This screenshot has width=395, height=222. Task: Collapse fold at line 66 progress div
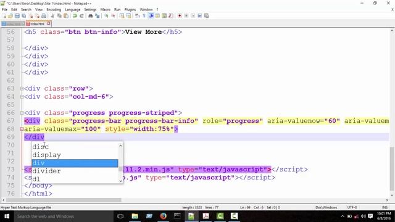[22, 113]
